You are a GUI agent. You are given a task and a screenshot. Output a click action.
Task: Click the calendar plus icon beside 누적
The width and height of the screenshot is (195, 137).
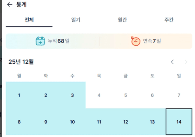tap(40, 41)
